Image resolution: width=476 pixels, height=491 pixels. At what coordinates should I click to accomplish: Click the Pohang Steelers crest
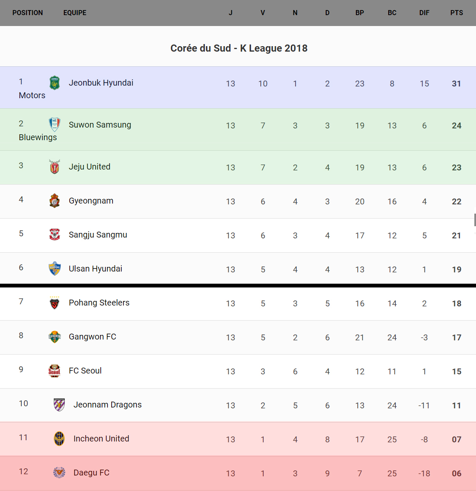pos(55,303)
